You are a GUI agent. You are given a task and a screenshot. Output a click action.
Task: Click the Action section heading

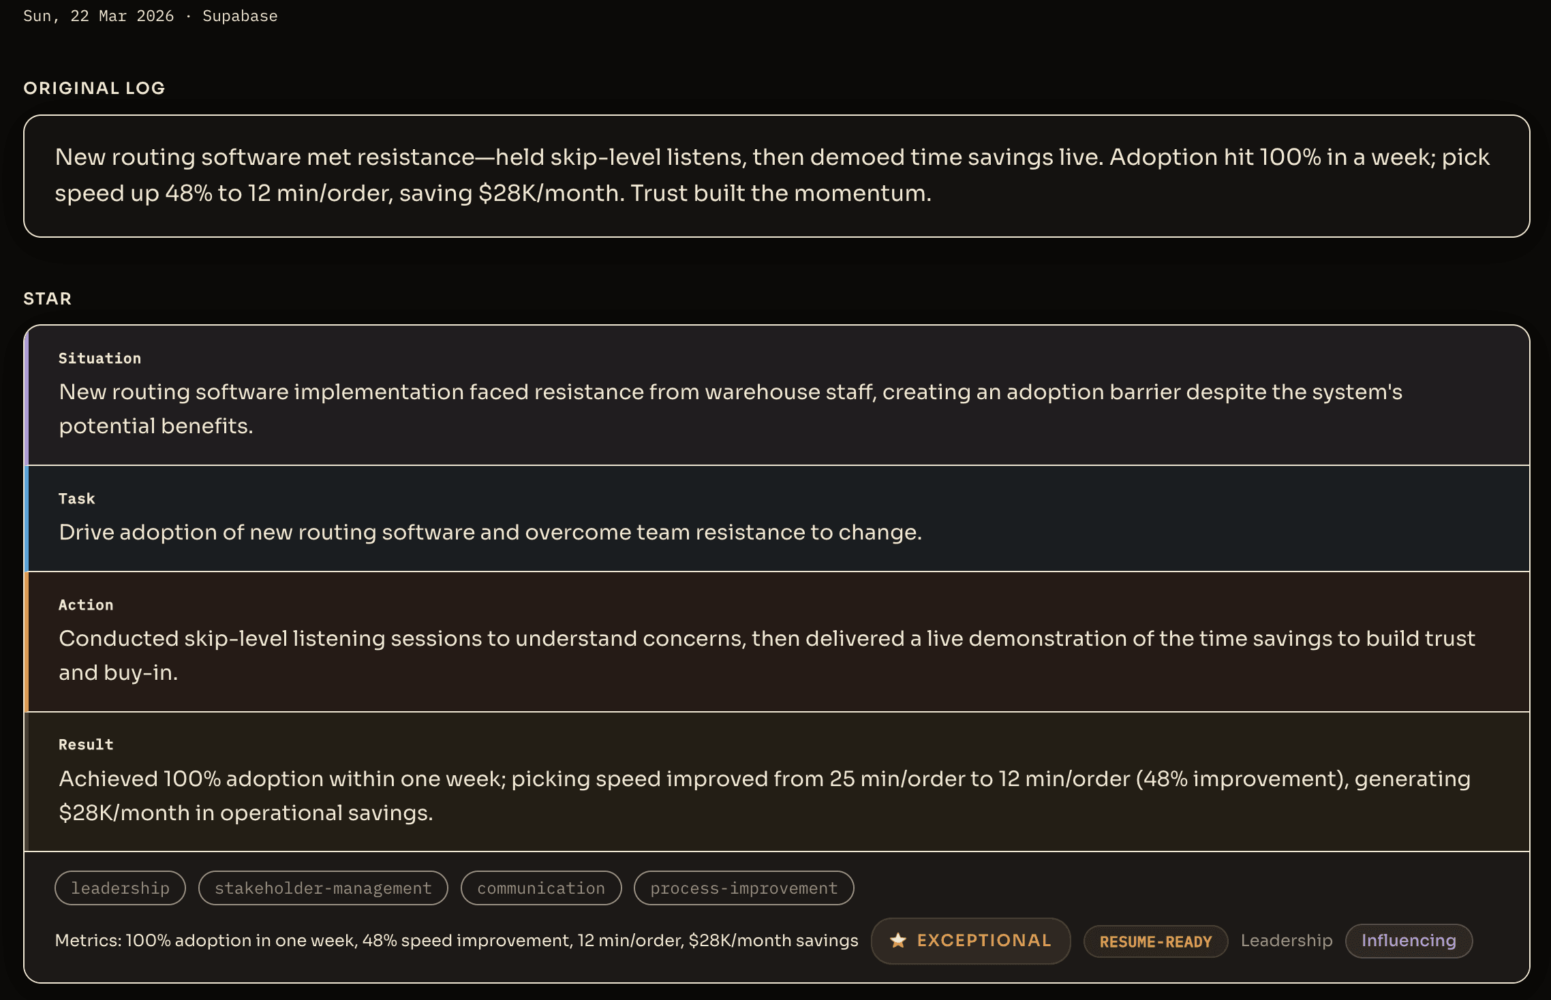pos(86,605)
